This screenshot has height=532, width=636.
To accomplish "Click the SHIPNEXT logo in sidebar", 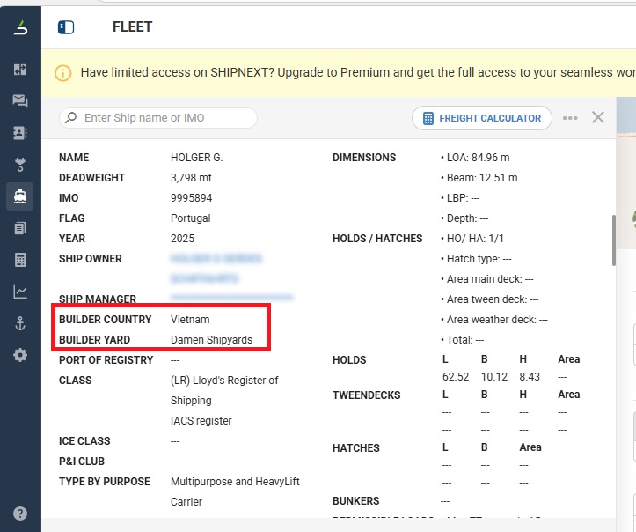I will tap(19, 28).
